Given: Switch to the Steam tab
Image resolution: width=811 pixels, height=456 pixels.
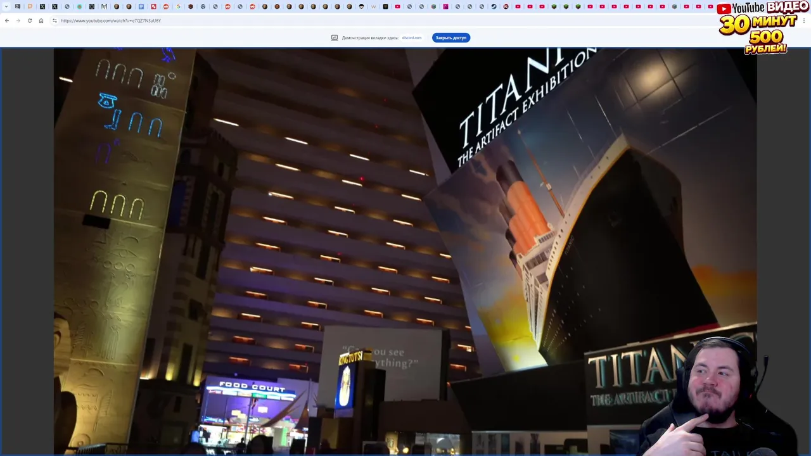Looking at the screenshot, I should 494,6.
